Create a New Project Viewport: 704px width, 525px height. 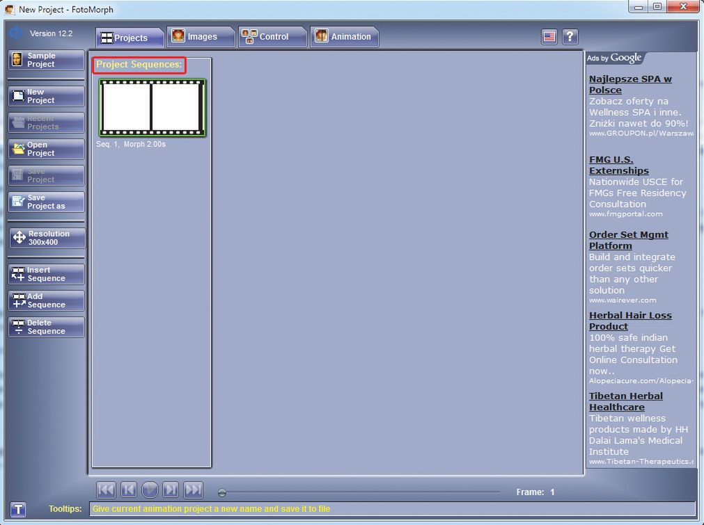coord(46,96)
